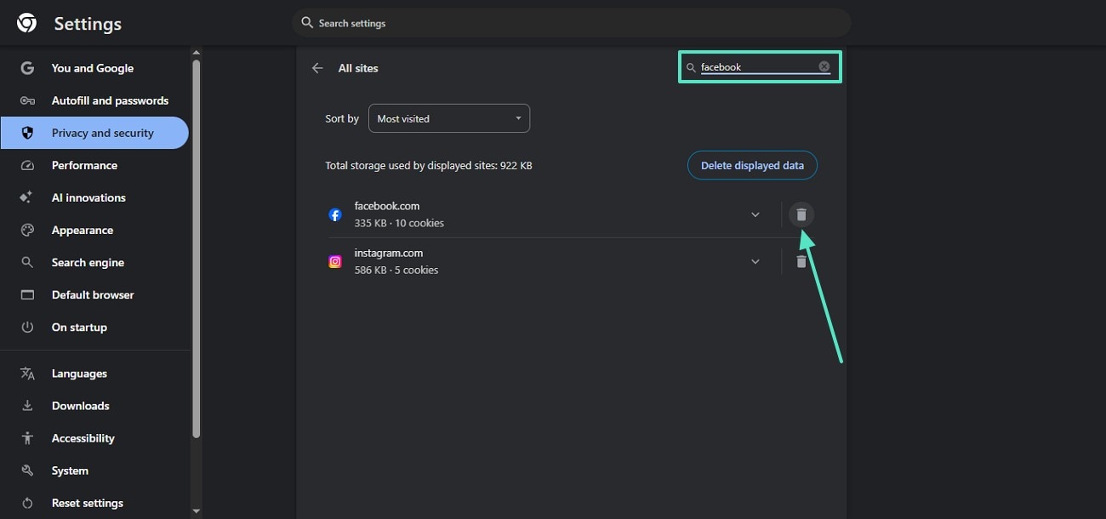Open Autofill and passwords section
The width and height of the screenshot is (1106, 519).
pyautogui.click(x=110, y=100)
